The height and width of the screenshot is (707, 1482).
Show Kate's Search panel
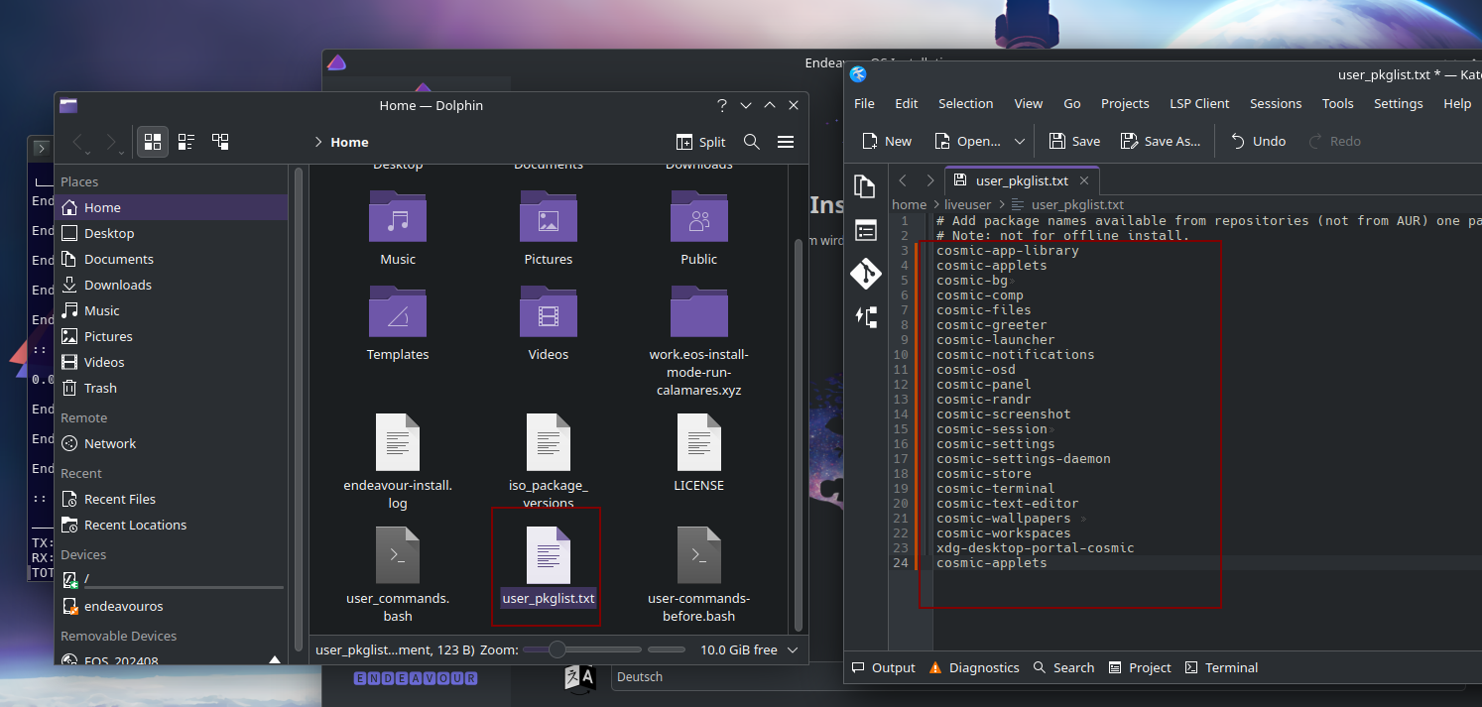click(x=1063, y=667)
